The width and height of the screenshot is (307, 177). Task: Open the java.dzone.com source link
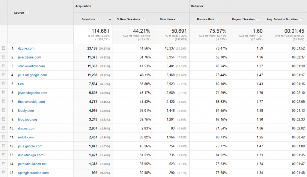point(30,57)
